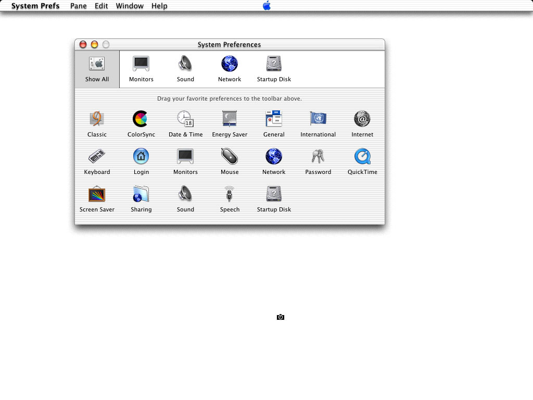Open the System Prefs application menu
533x400 pixels.
click(x=35, y=6)
